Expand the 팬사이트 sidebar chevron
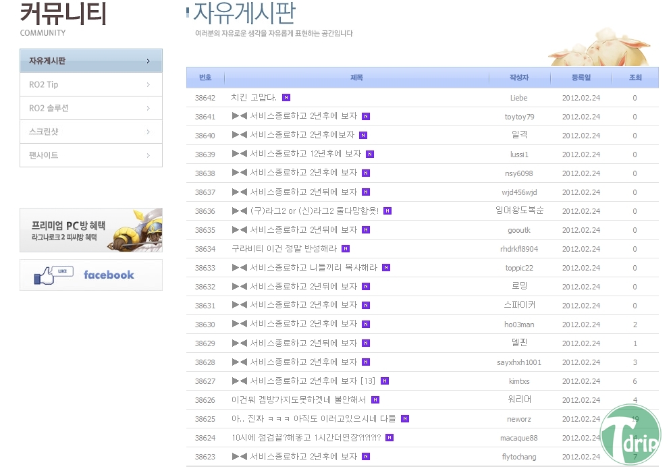This screenshot has height=475, width=671. point(148,155)
